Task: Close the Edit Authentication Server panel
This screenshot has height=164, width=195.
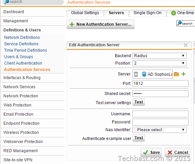Action: click(186, 45)
